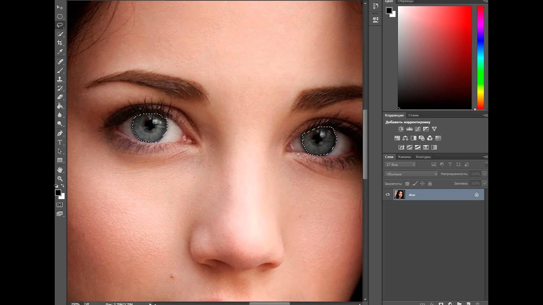
Task: Choose the Hand tool
Action: click(60, 169)
